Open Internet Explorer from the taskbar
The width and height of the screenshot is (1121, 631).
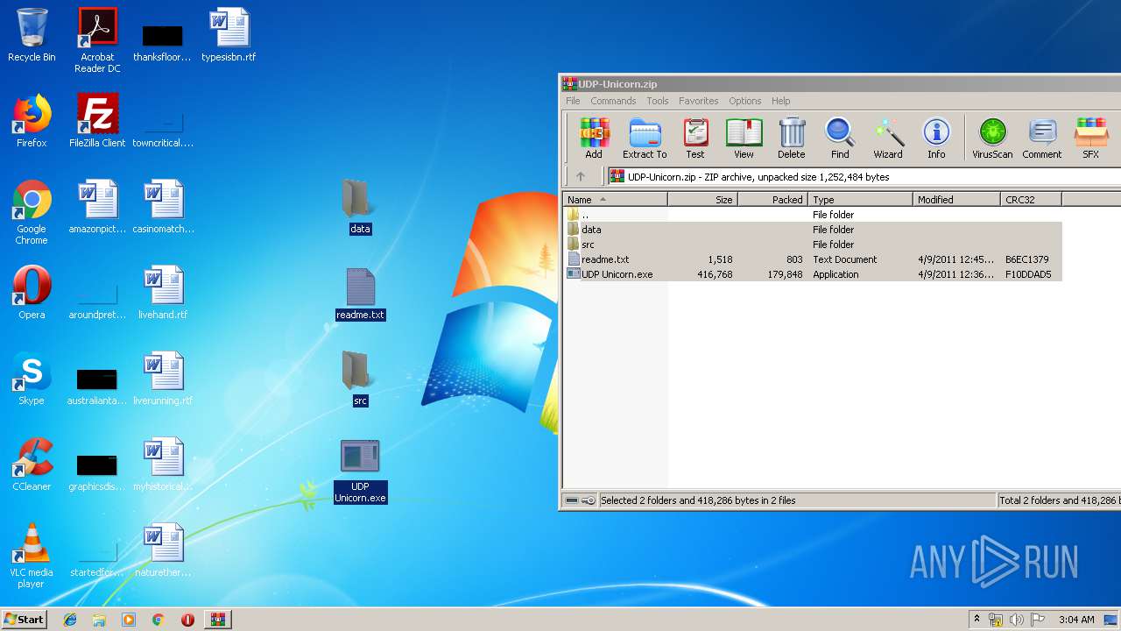70,620
